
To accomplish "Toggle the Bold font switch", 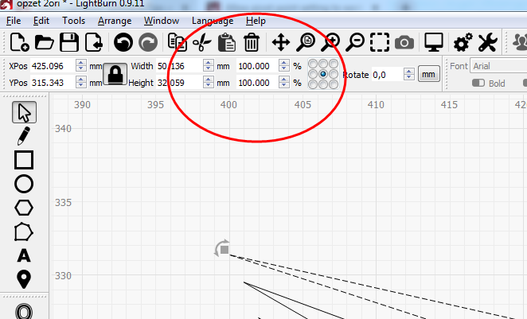I will pos(479,83).
